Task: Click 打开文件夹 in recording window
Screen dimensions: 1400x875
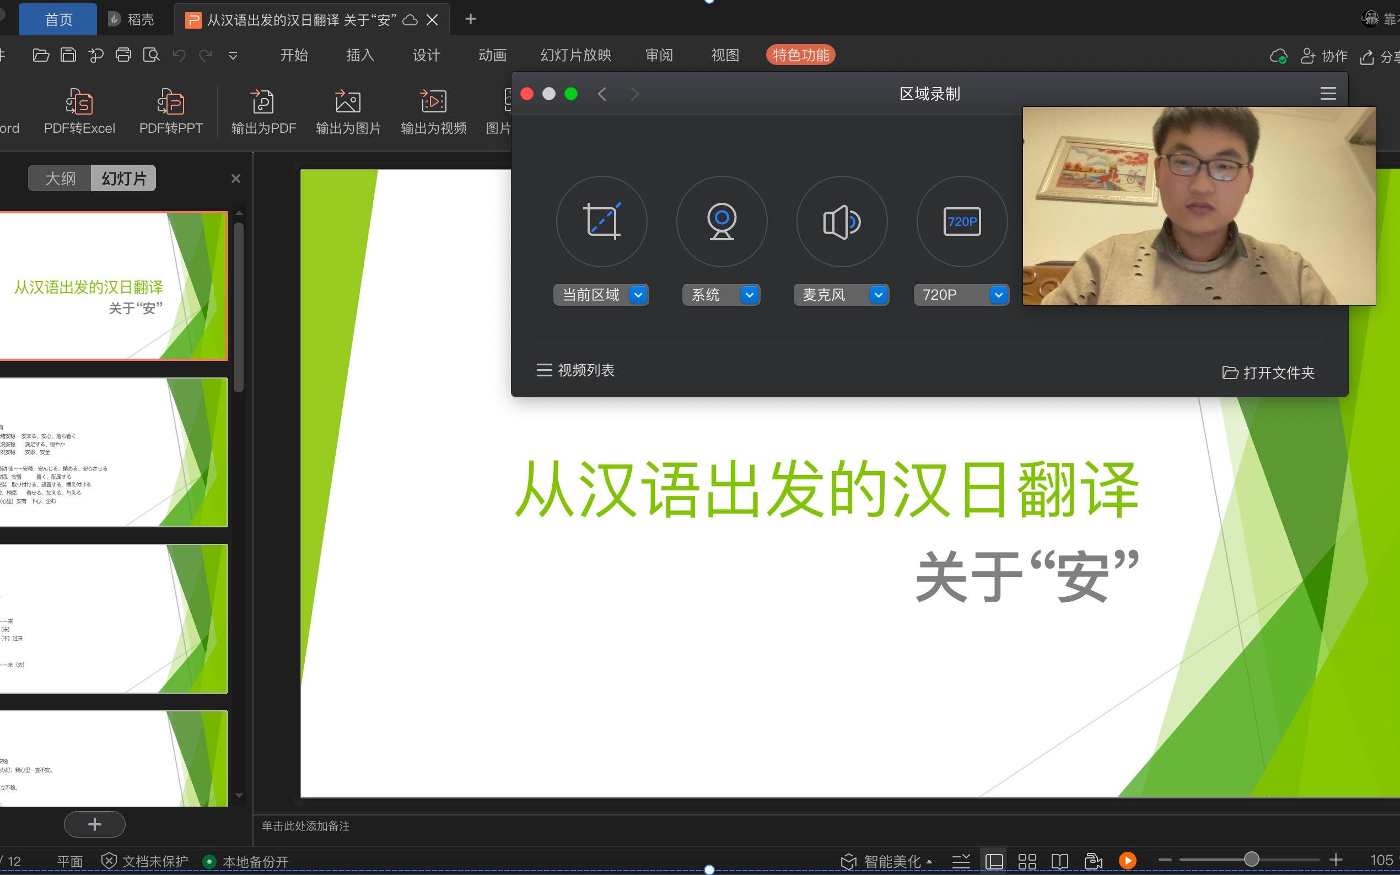Action: [1268, 372]
